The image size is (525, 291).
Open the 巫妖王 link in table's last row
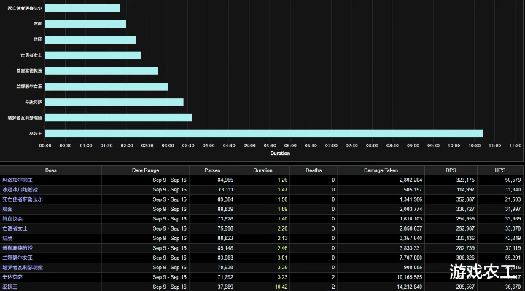tap(10, 287)
